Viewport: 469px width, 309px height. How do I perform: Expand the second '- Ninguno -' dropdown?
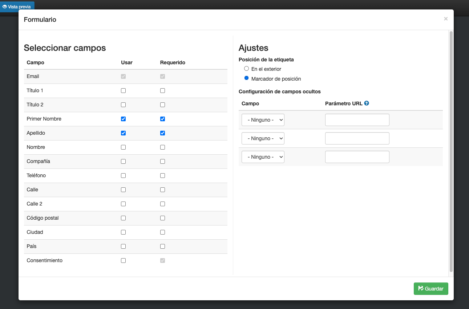point(263,138)
